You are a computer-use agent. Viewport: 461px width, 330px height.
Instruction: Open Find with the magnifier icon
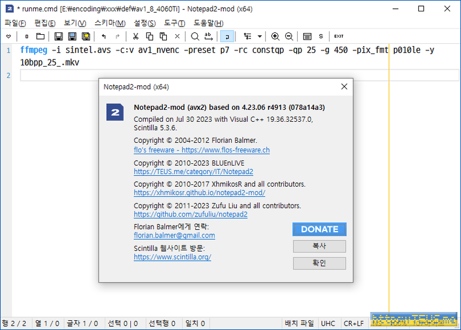[194, 37]
